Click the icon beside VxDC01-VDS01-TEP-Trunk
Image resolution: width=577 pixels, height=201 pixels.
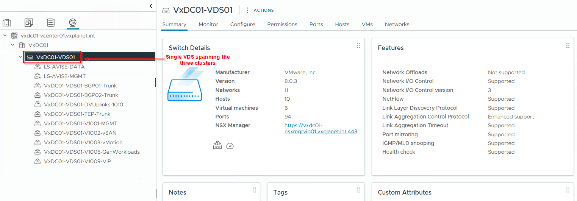(x=38, y=114)
